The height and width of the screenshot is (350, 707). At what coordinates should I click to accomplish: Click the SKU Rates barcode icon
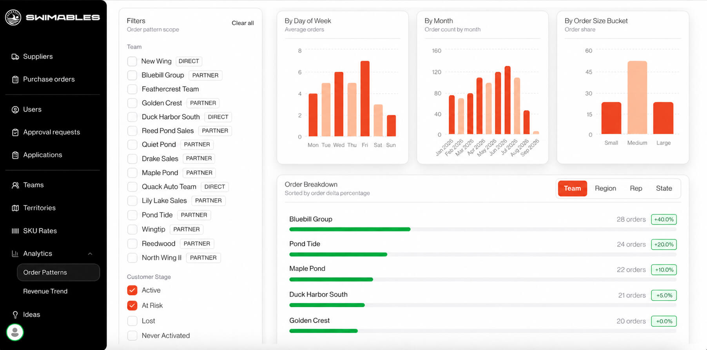(15, 231)
